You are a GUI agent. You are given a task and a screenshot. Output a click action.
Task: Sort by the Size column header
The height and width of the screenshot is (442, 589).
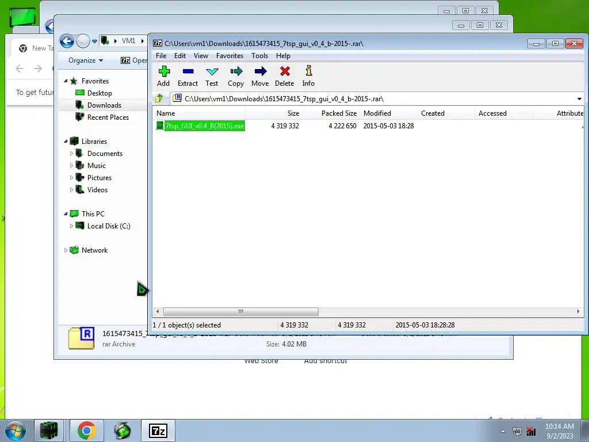[273, 113]
